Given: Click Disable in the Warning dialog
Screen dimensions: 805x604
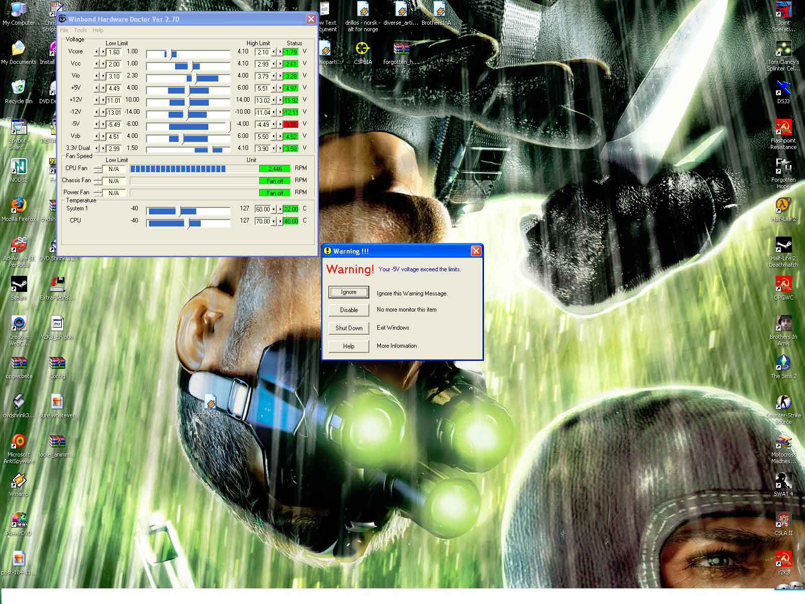Looking at the screenshot, I should coord(349,310).
